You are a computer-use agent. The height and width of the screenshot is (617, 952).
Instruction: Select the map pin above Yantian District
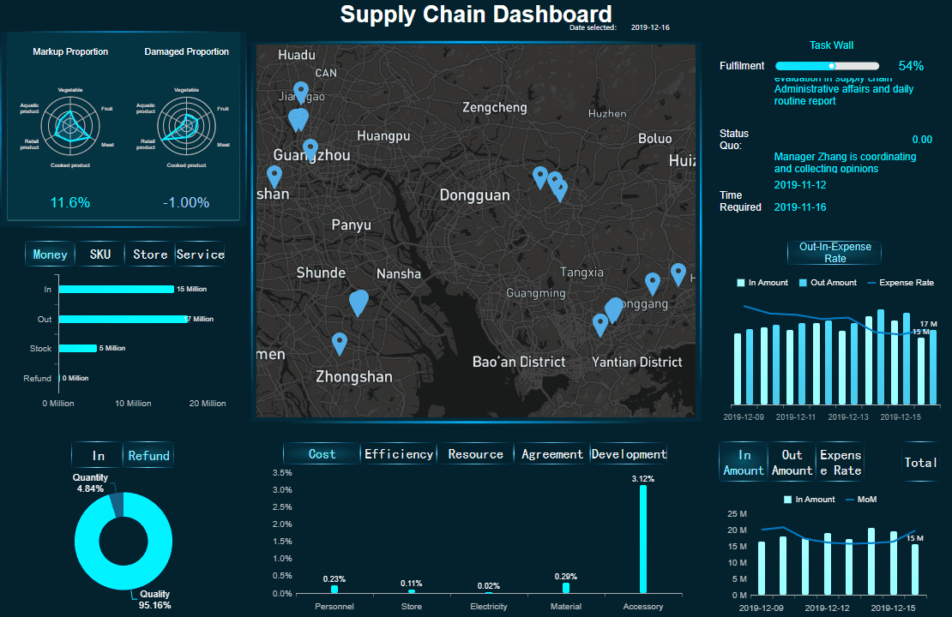[x=600, y=324]
